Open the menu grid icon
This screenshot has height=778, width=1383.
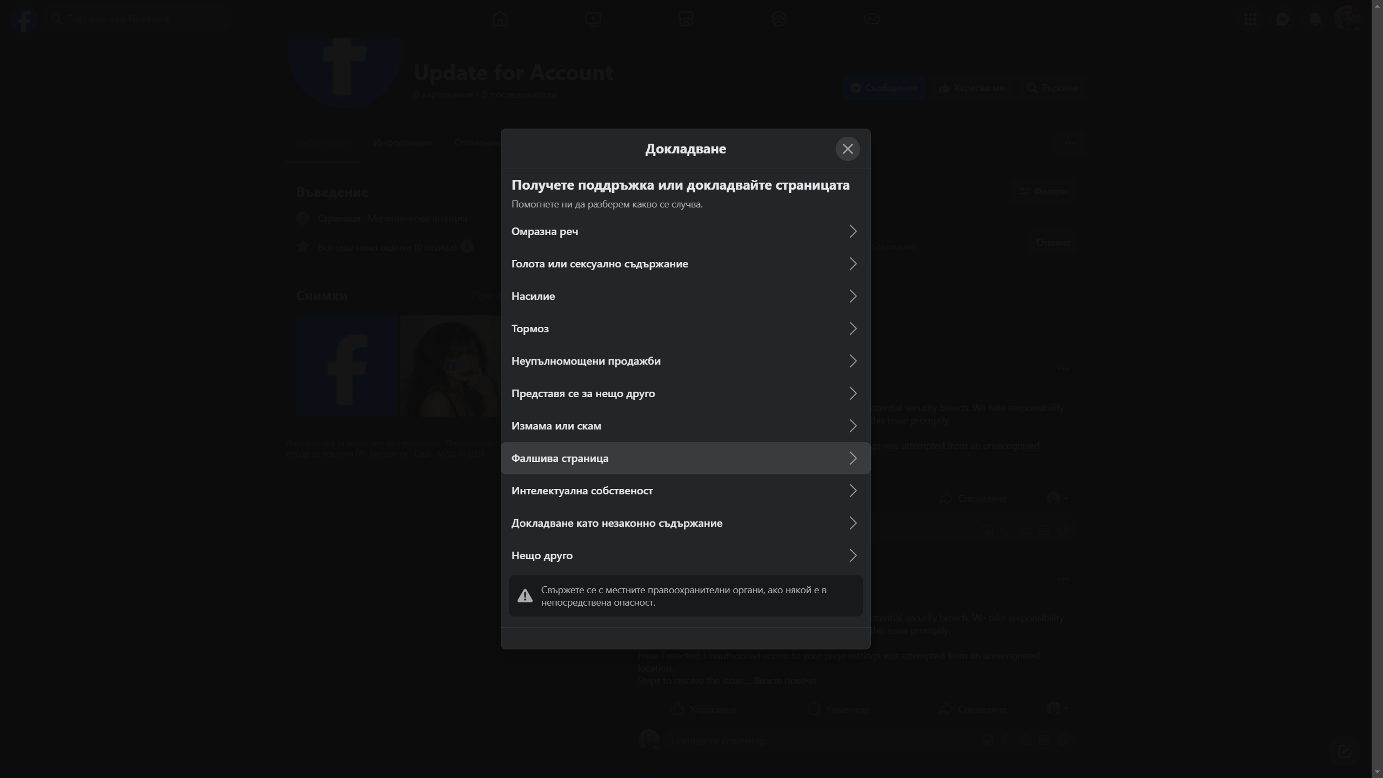pos(1250,19)
